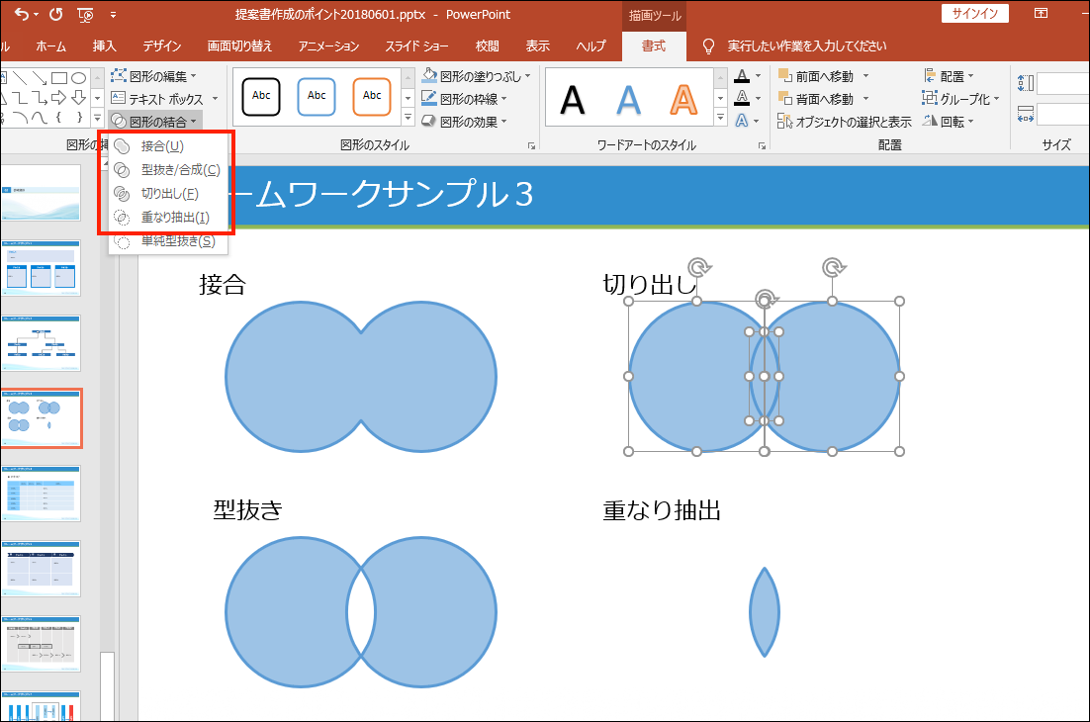The height and width of the screenshot is (722, 1090).
Task: Click the 実行したい作業を入力してください search box
Action: [x=806, y=46]
